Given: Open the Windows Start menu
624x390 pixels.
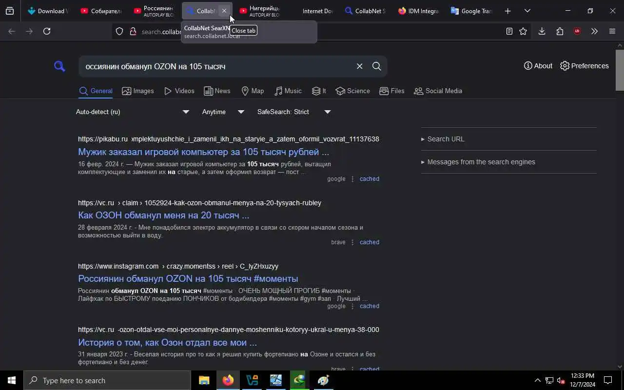Looking at the screenshot, I should [12, 381].
